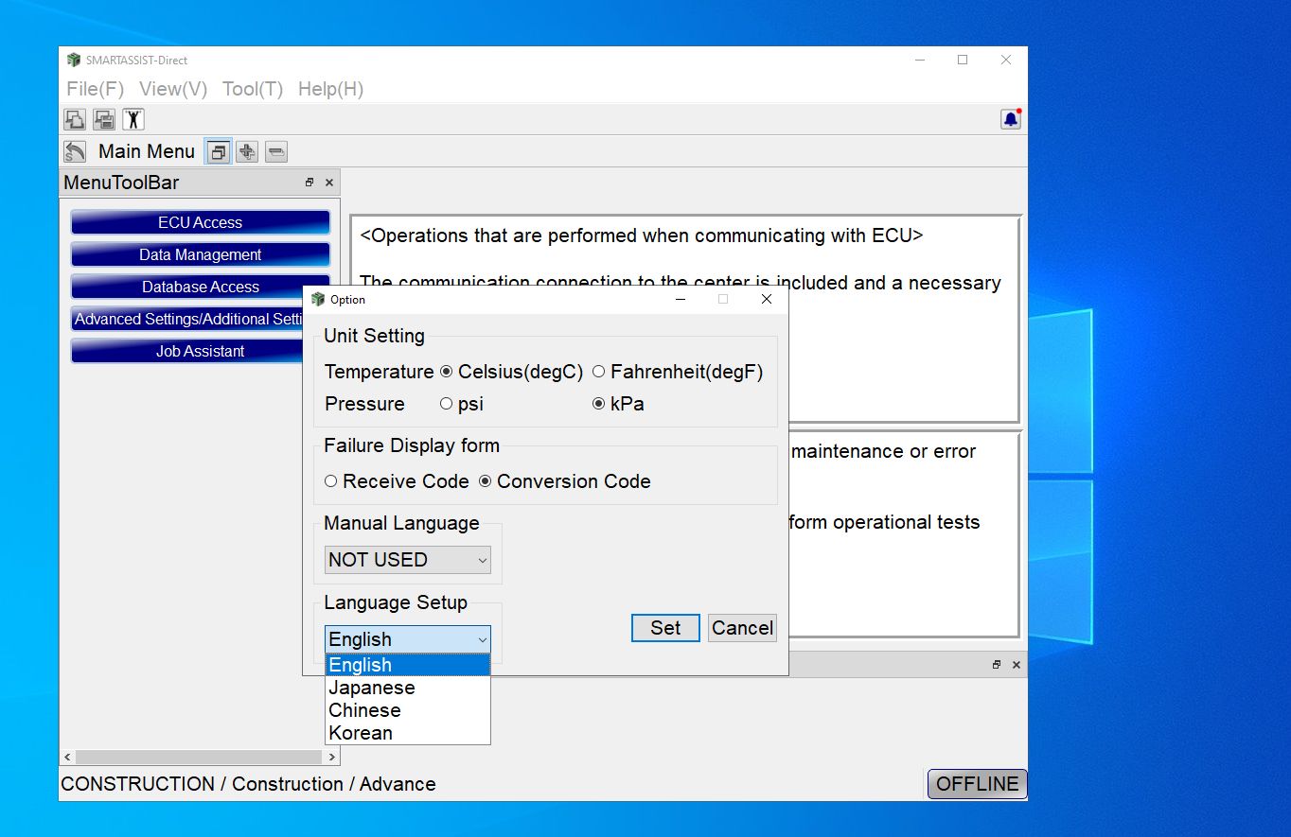Viewport: 1291px width, 837px height.
Task: Click the weightlifter figure toolbar icon
Action: 133,119
